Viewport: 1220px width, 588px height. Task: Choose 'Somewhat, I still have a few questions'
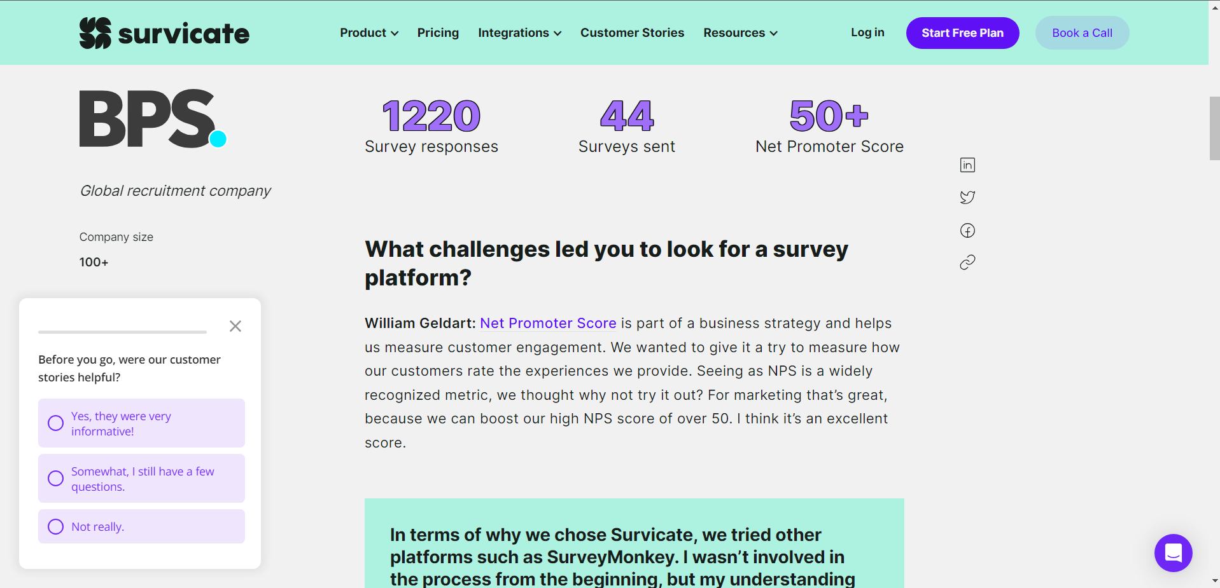[141, 479]
